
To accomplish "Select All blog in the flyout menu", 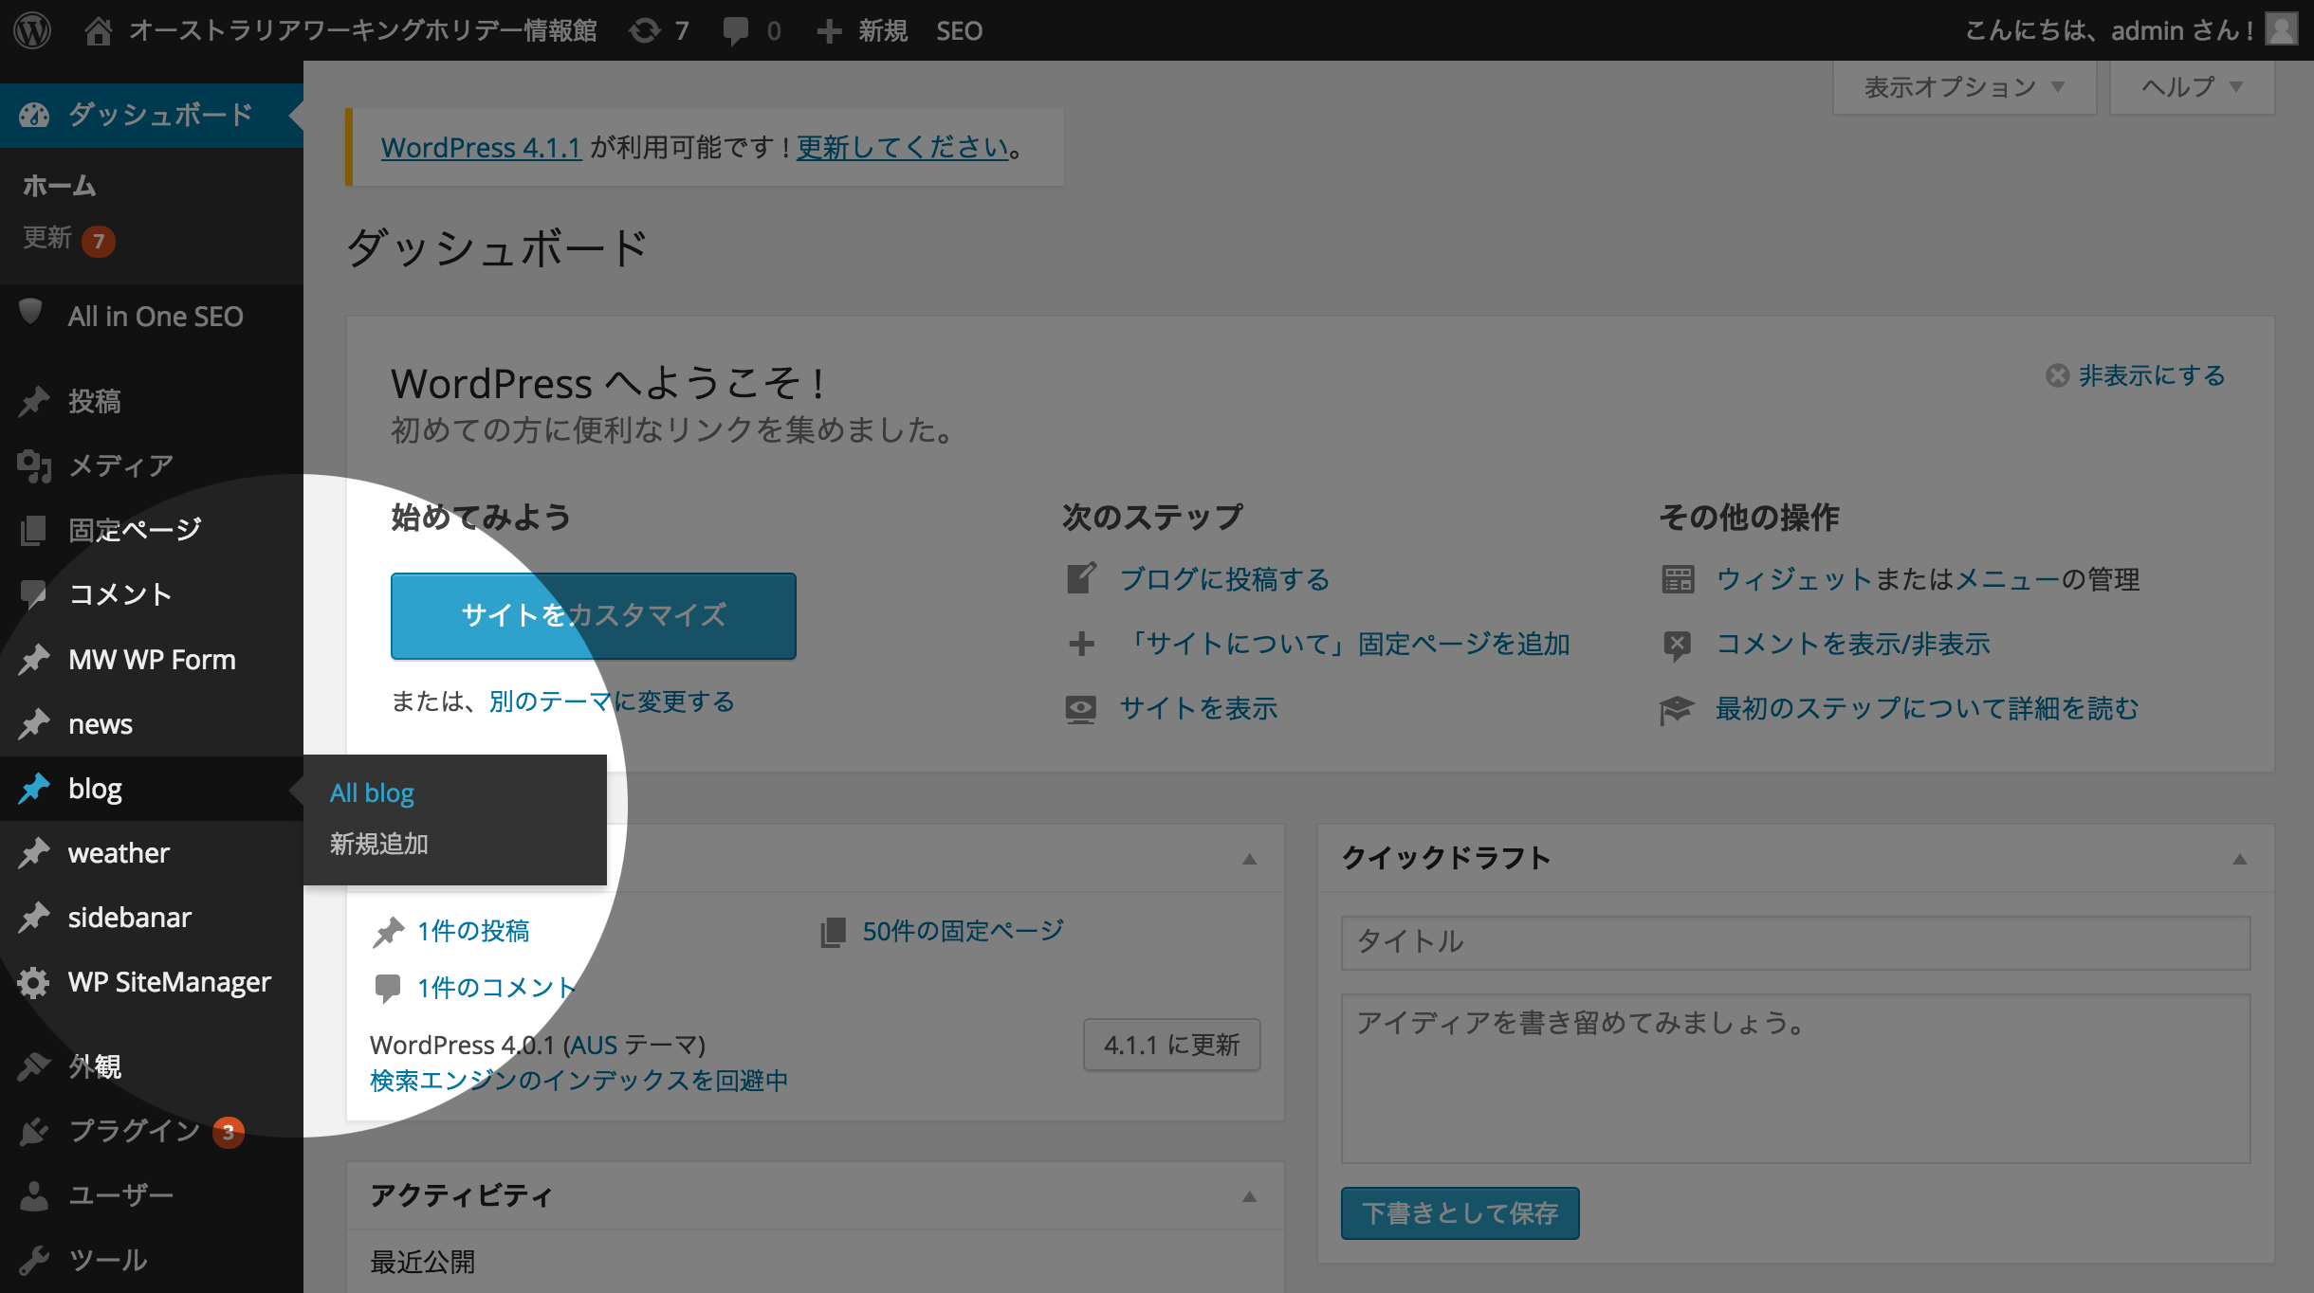I will 372,792.
